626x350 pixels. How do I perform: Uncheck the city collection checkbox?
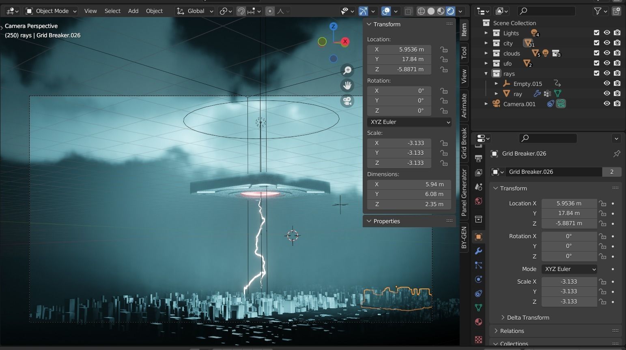pos(596,43)
